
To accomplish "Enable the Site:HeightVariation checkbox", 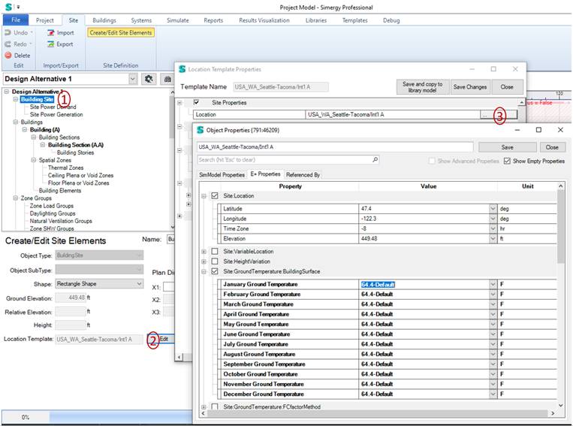I will coord(215,261).
